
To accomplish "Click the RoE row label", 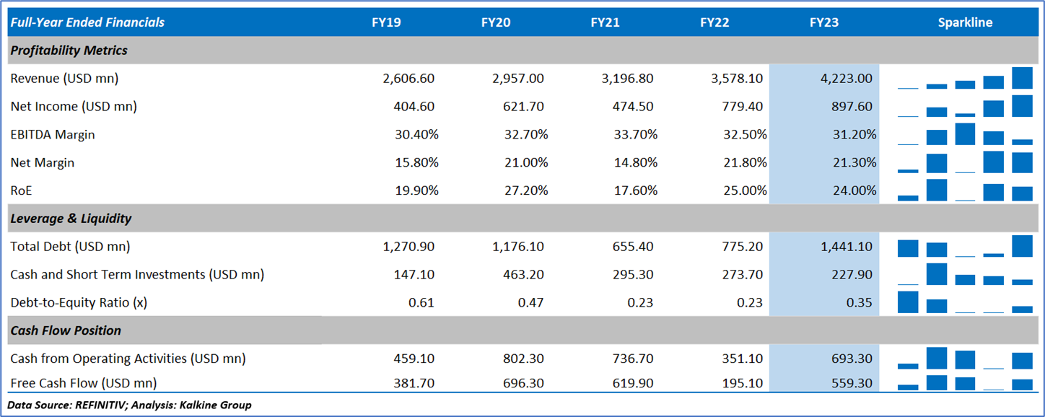I will (22, 190).
